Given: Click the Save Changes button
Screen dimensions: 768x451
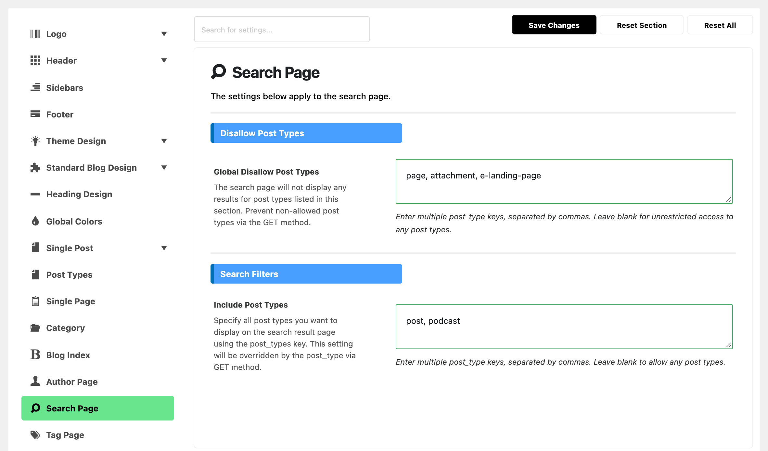Looking at the screenshot, I should (554, 25).
